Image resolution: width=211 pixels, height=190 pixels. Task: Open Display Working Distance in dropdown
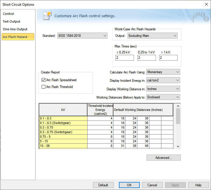[x=163, y=89]
